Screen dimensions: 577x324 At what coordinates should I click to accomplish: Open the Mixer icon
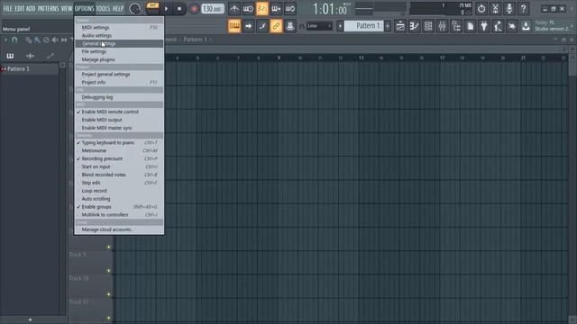point(442,26)
